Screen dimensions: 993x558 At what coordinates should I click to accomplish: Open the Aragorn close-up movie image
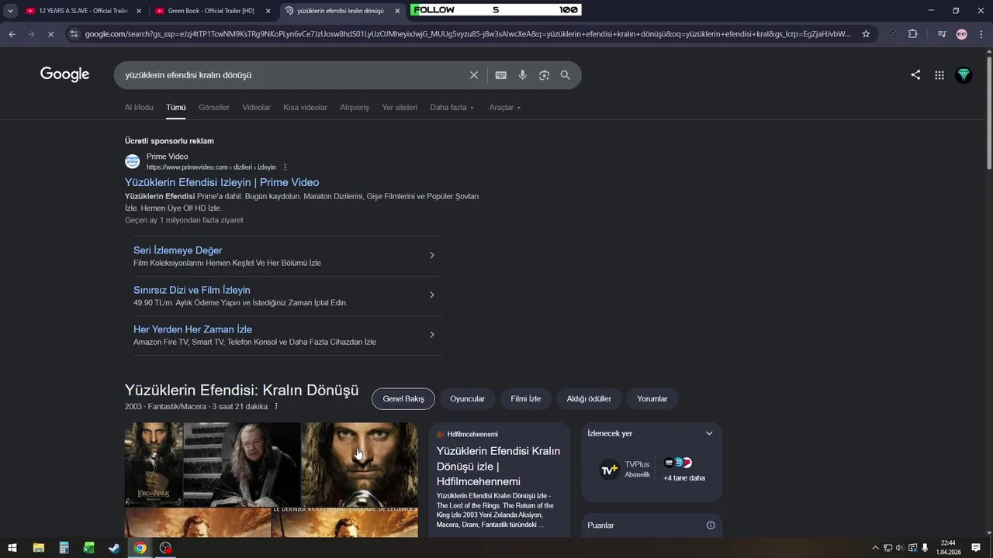pyautogui.click(x=359, y=465)
